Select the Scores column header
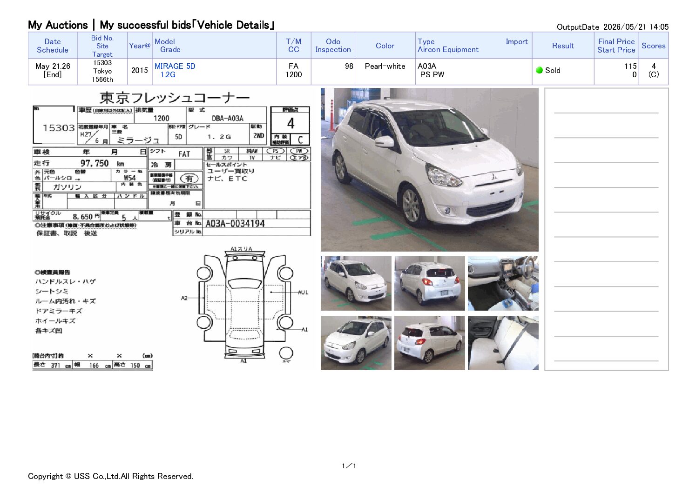The image size is (696, 492). point(654,46)
